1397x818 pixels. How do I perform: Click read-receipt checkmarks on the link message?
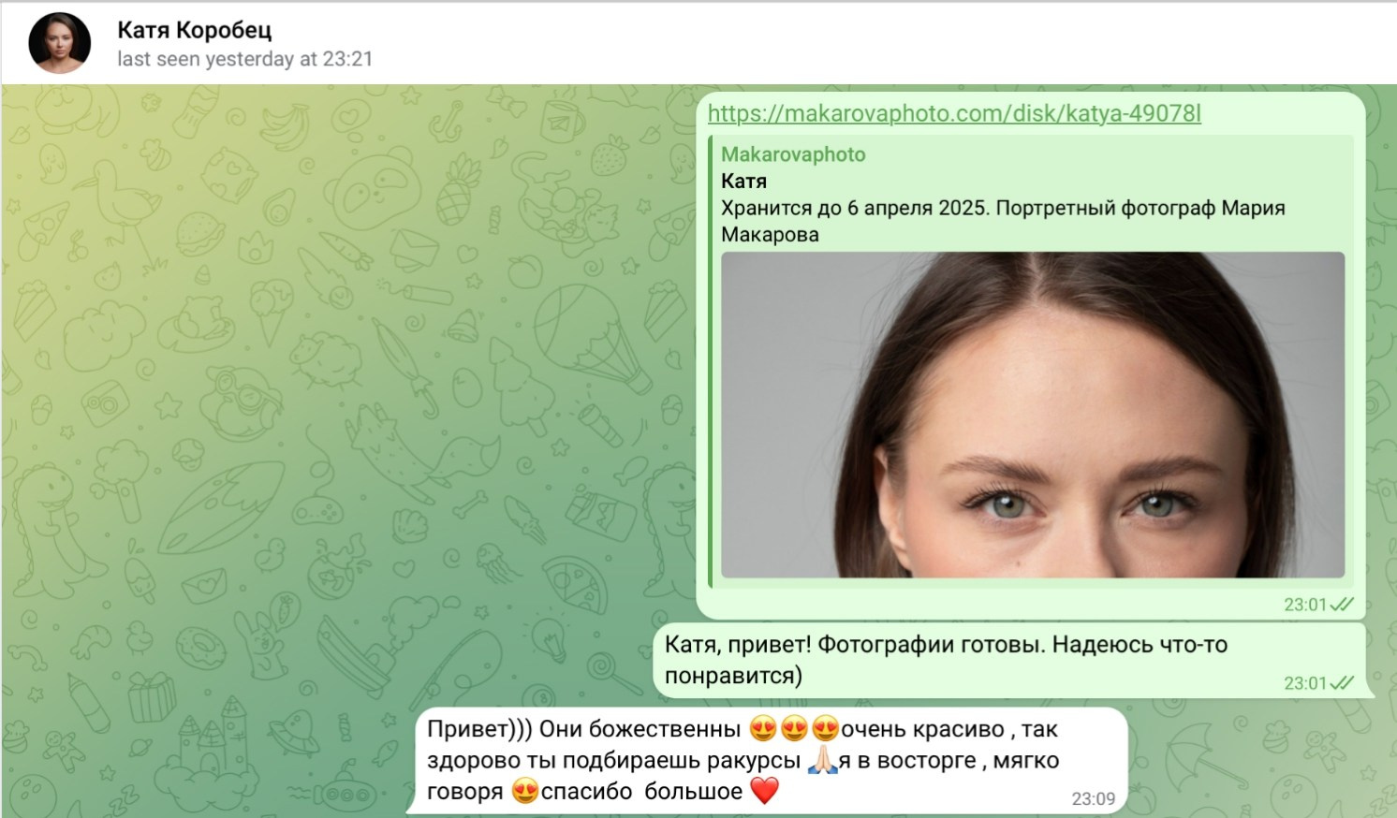[1343, 605]
